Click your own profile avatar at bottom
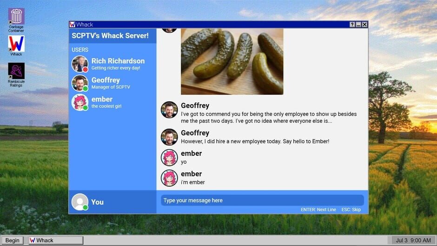 [x=79, y=202]
